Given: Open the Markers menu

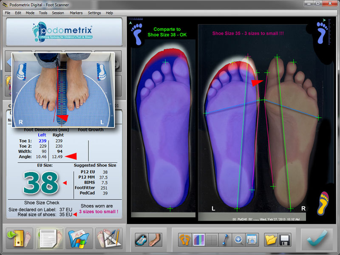Looking at the screenshot, I should click(x=76, y=13).
